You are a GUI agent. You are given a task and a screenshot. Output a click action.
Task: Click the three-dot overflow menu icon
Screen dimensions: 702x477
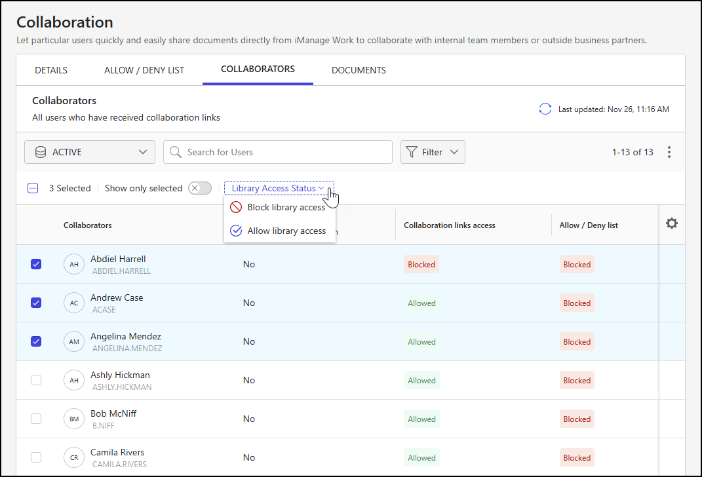click(x=669, y=151)
